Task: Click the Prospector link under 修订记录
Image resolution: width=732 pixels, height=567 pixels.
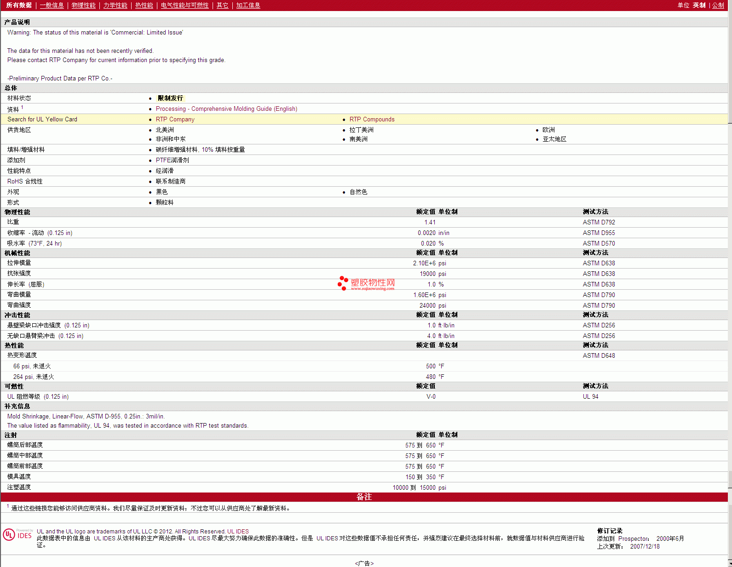Action: pos(633,539)
